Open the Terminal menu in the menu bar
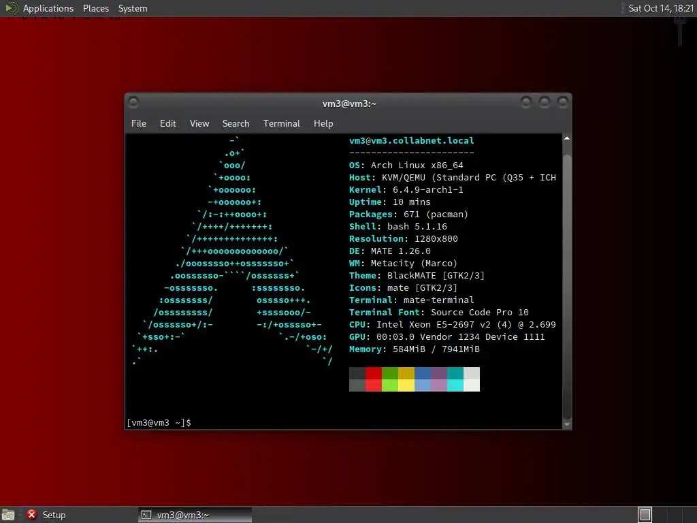This screenshot has height=523, width=697. pyautogui.click(x=281, y=124)
